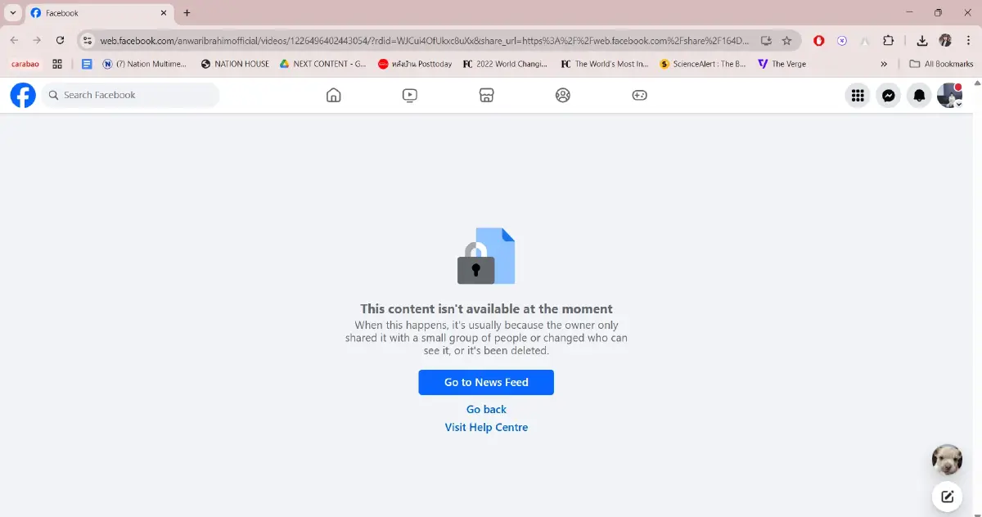Click the Go back link
Viewport: 982px width, 517px height.
click(486, 409)
